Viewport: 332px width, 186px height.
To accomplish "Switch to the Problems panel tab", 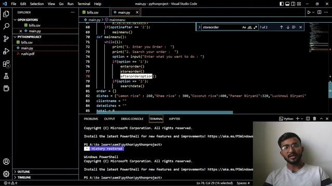I will click(91, 119).
